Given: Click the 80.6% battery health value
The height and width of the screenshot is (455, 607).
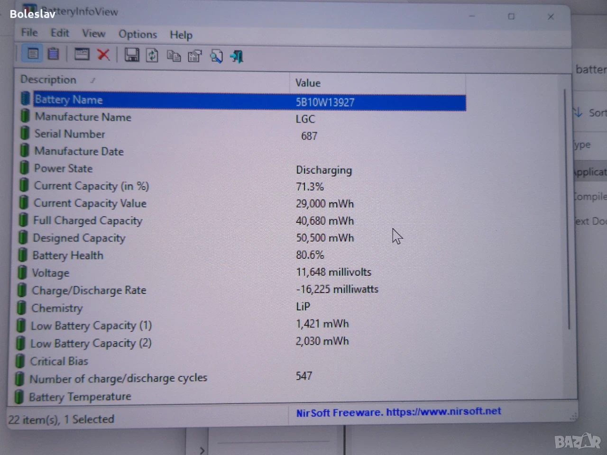Looking at the screenshot, I should point(310,255).
